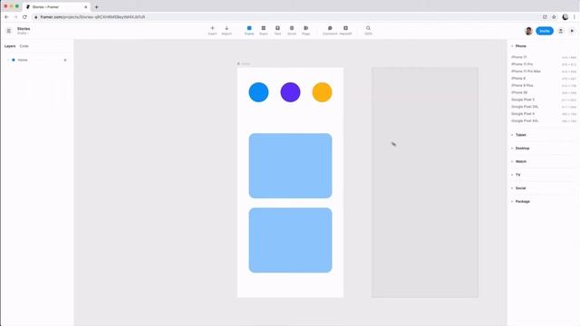The width and height of the screenshot is (580, 326).
Task: Choose the iPhone 8 Plus preset
Action: pyautogui.click(x=544, y=85)
